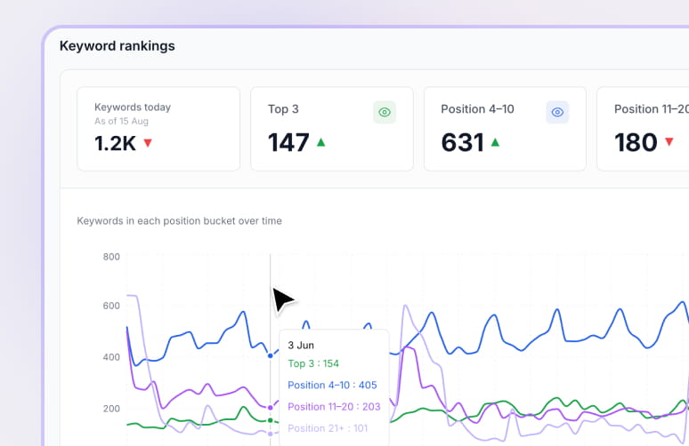
Task: Click the 'As of 15 Aug' text
Action: [121, 121]
